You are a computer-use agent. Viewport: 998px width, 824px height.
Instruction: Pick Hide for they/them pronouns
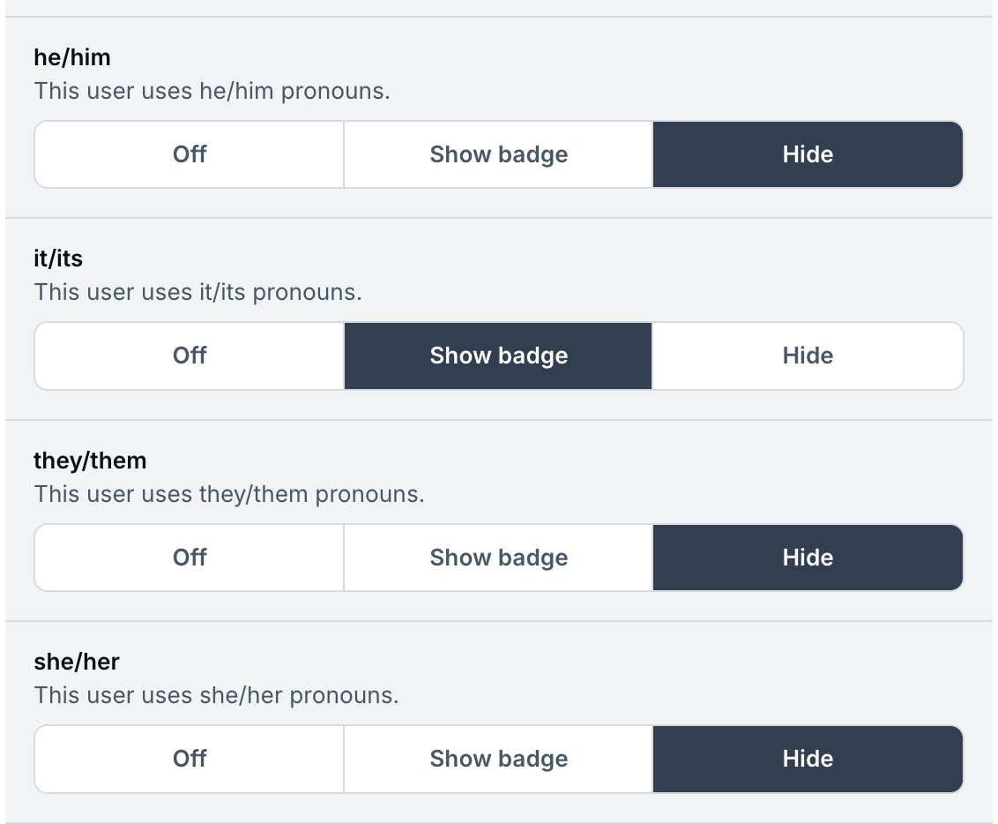(x=808, y=558)
